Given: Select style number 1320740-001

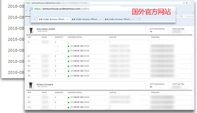Looking at the screenshot, I should point(42,31).
